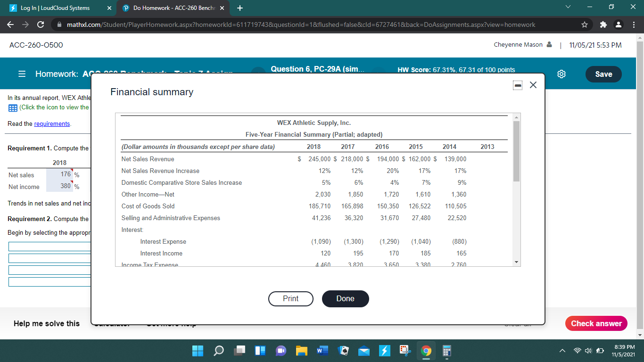Click the financial summary scrollbar thumb
This screenshot has height=362, width=644.
pyautogui.click(x=516, y=151)
